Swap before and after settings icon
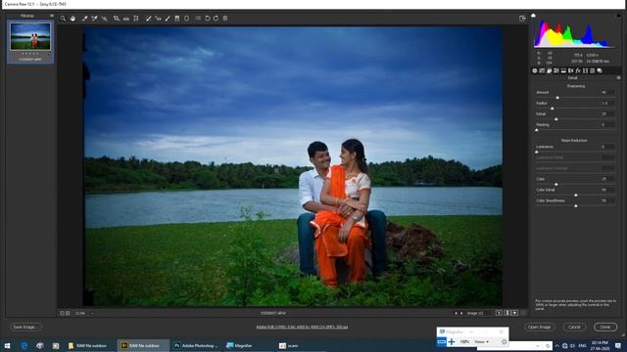The height and width of the screenshot is (352, 627). coord(507,313)
